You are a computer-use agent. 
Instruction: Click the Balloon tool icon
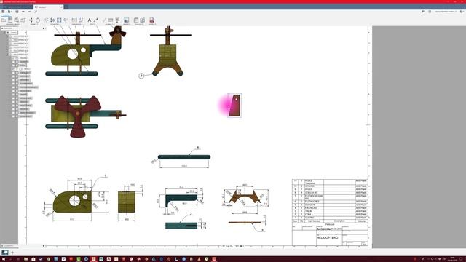click(x=143, y=20)
